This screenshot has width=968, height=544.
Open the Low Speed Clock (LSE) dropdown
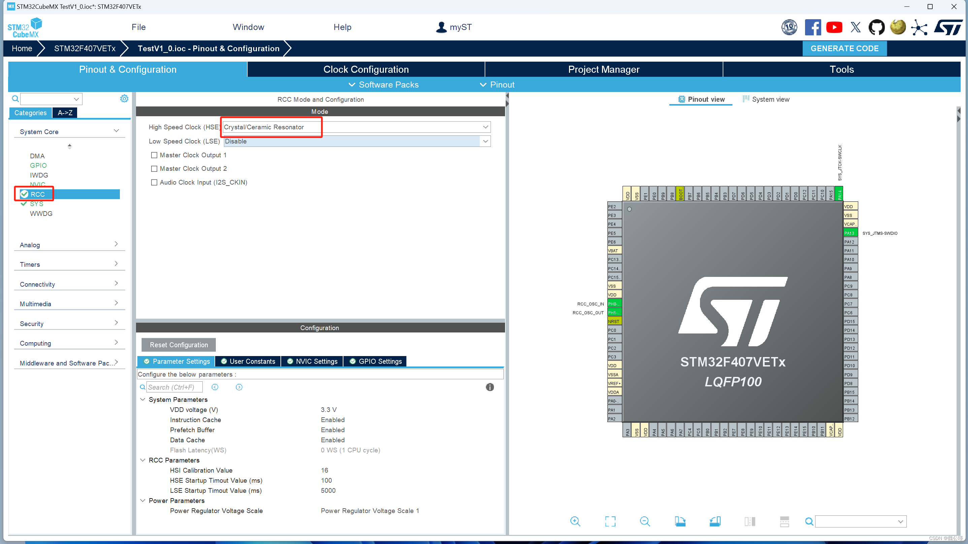pyautogui.click(x=485, y=141)
